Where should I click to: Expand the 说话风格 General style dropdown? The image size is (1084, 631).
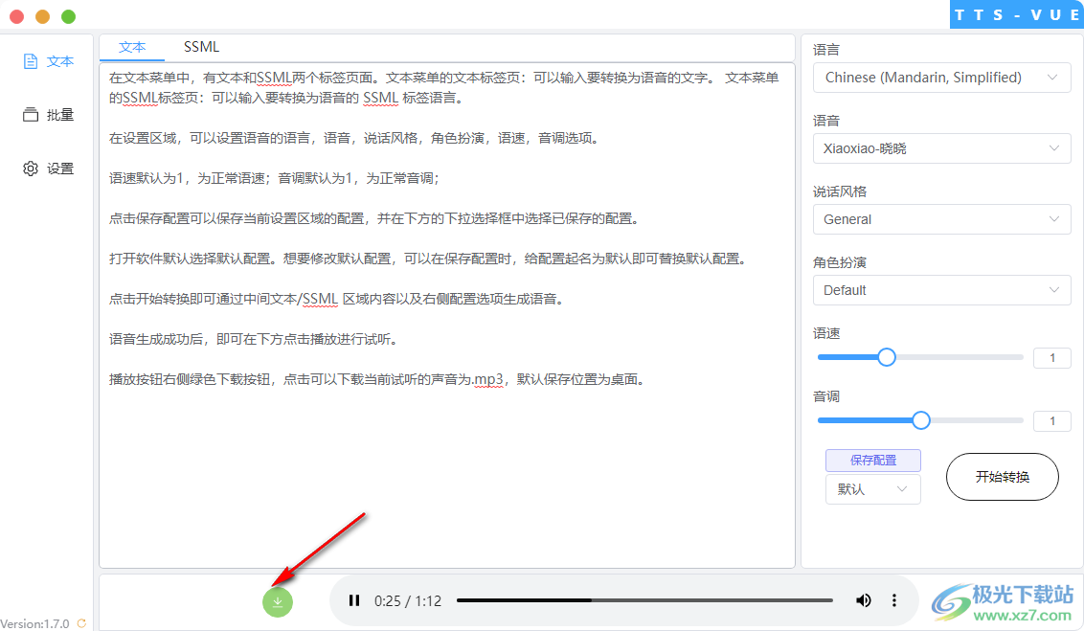tap(941, 219)
